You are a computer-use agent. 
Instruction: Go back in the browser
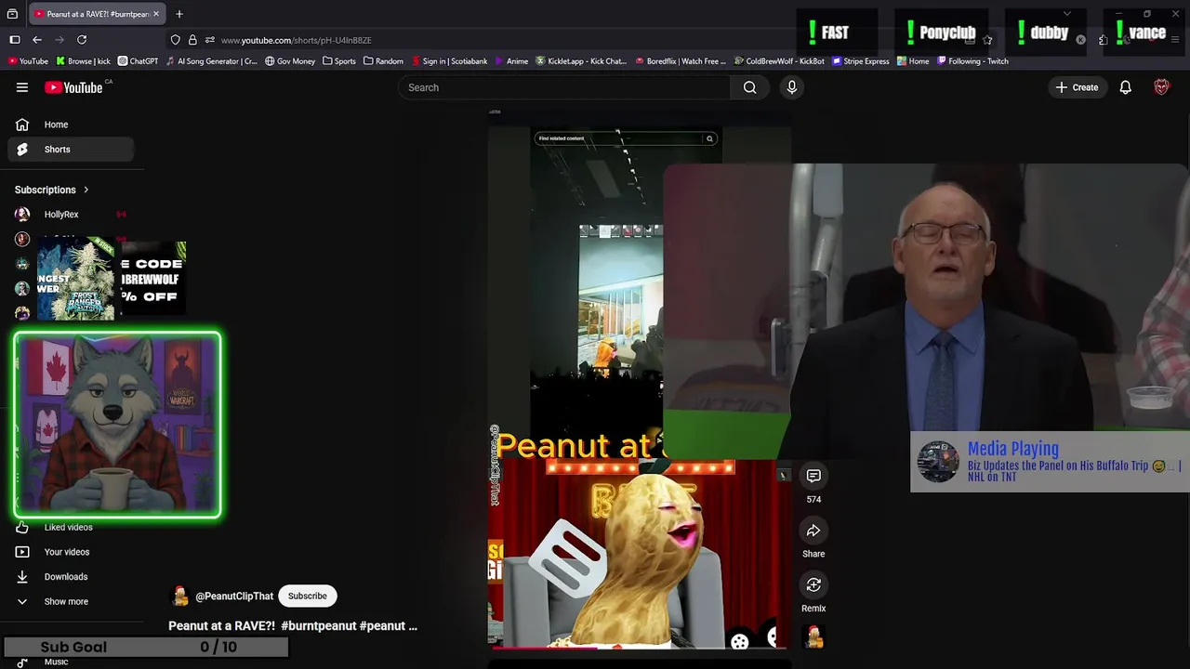(37, 40)
